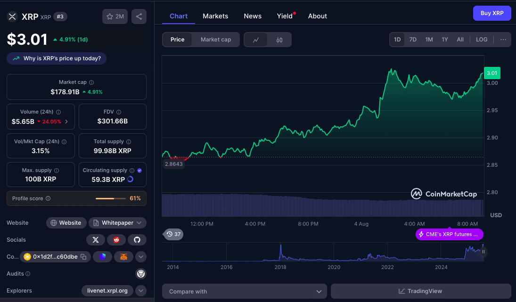Add XRP to watchlist with star button
The height and width of the screenshot is (302, 516).
pos(115,16)
